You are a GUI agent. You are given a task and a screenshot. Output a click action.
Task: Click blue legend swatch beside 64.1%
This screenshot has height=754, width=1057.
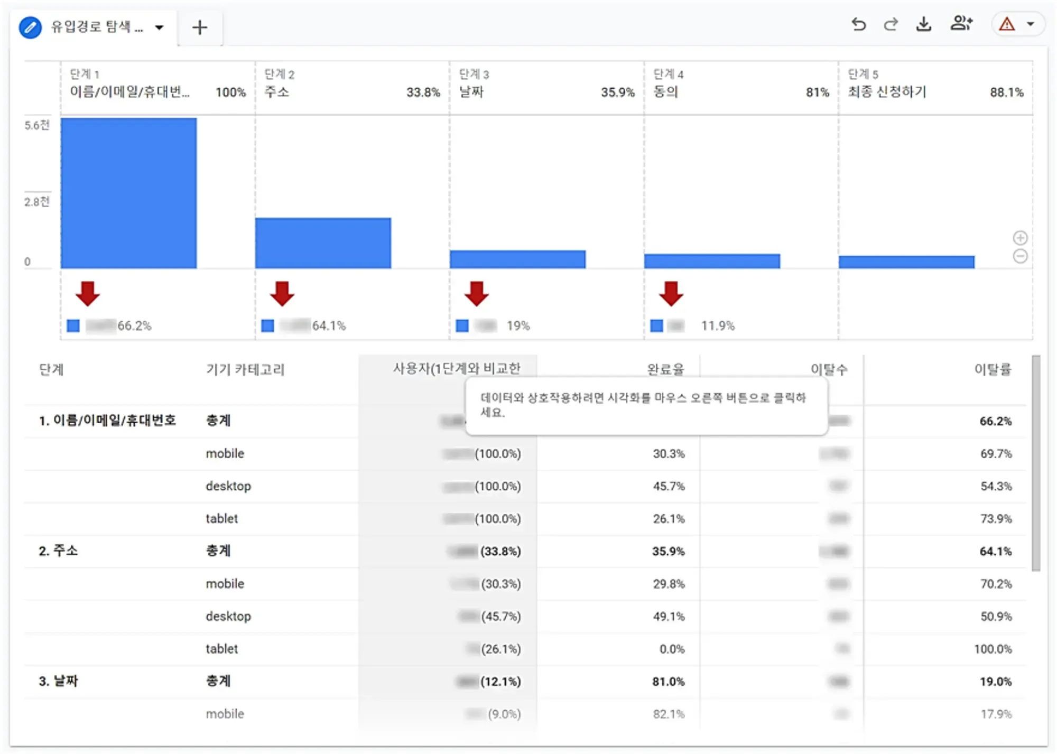tap(268, 325)
